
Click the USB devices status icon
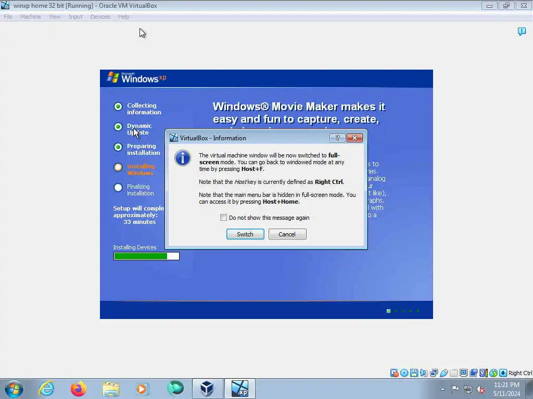[443, 373]
